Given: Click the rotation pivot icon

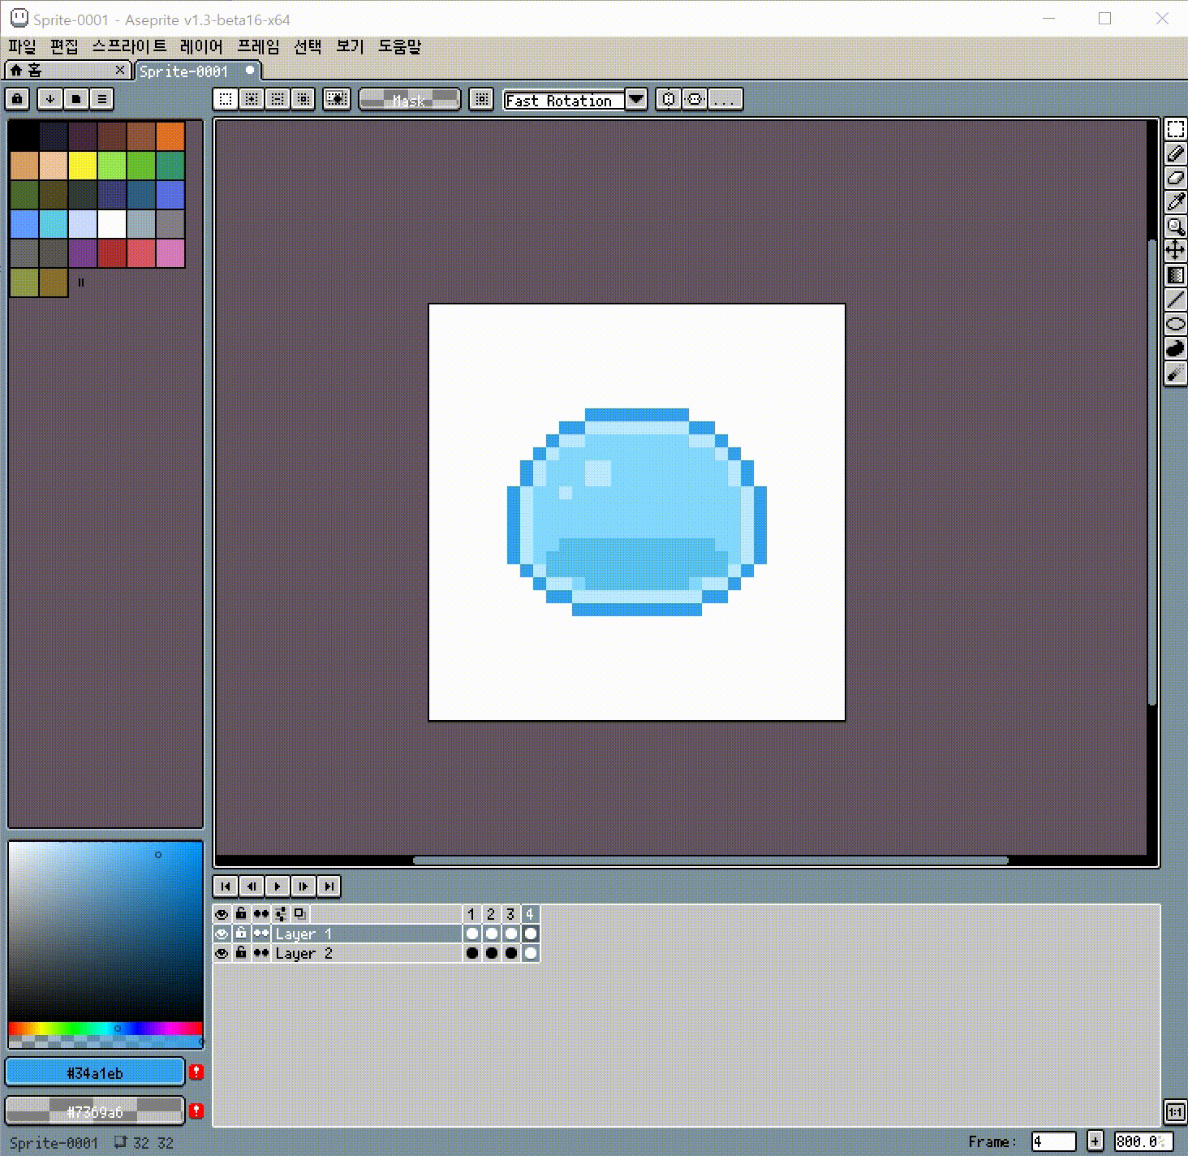Looking at the screenshot, I should (x=481, y=99).
